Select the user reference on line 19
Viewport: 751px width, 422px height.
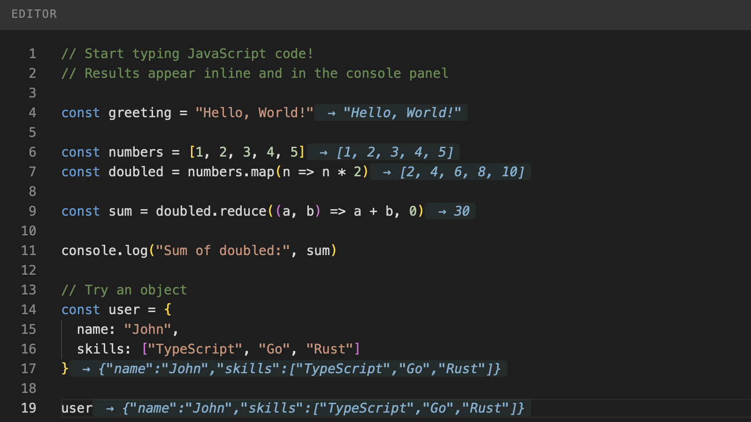pos(77,408)
